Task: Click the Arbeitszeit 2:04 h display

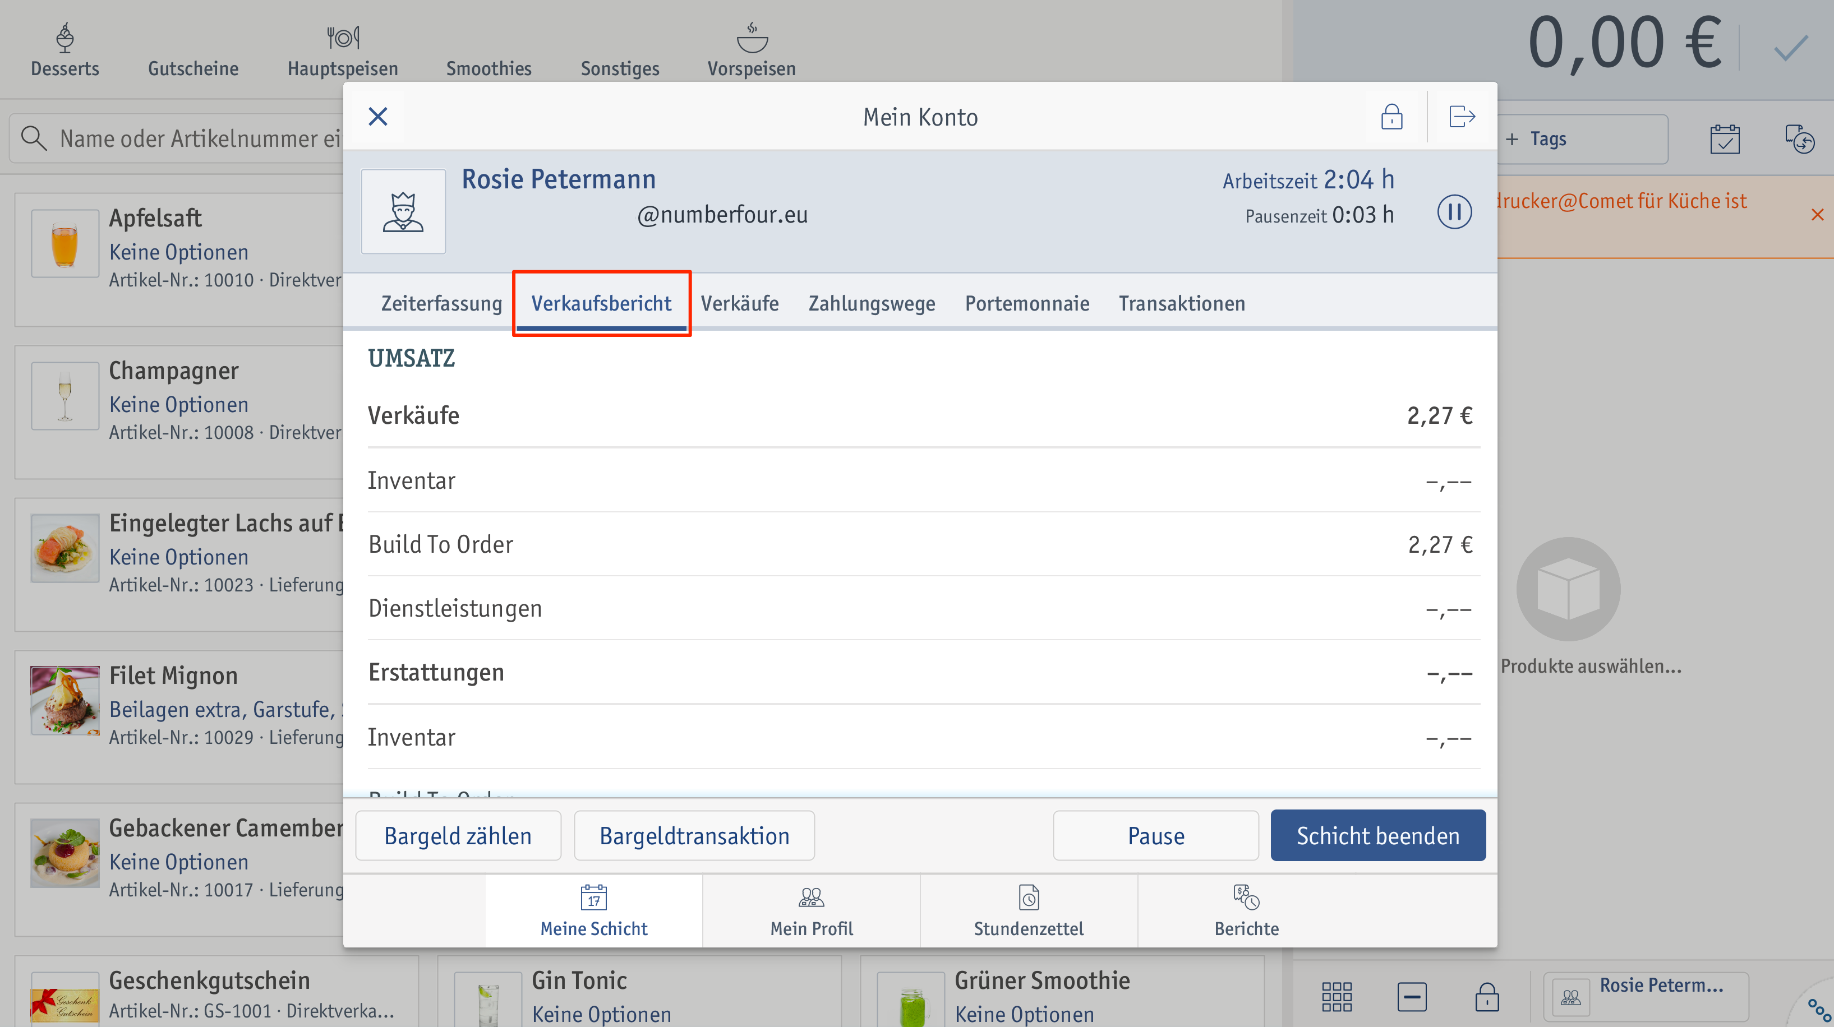Action: coord(1308,180)
